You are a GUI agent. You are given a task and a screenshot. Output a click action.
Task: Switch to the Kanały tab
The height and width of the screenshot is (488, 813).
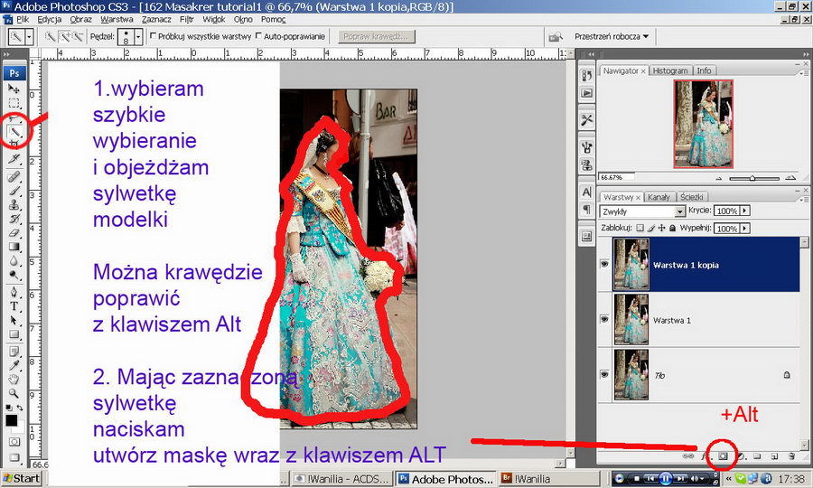click(x=659, y=196)
